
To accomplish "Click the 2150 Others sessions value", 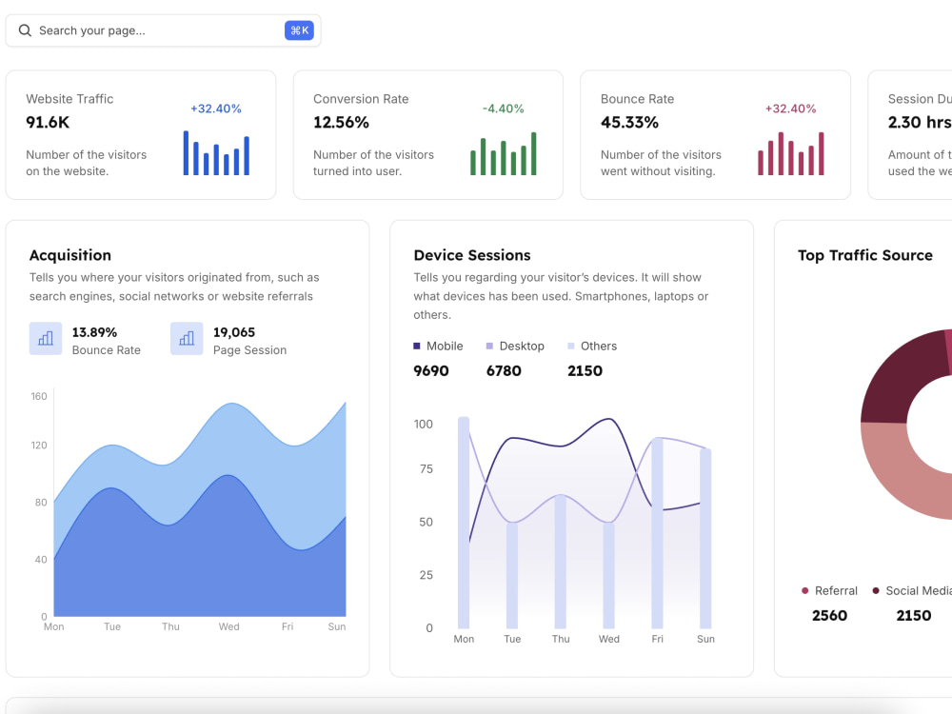I will pyautogui.click(x=585, y=371).
